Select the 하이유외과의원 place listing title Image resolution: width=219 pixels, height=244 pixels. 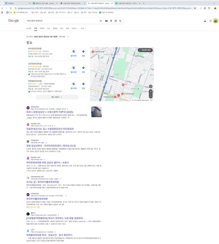pos(35,49)
